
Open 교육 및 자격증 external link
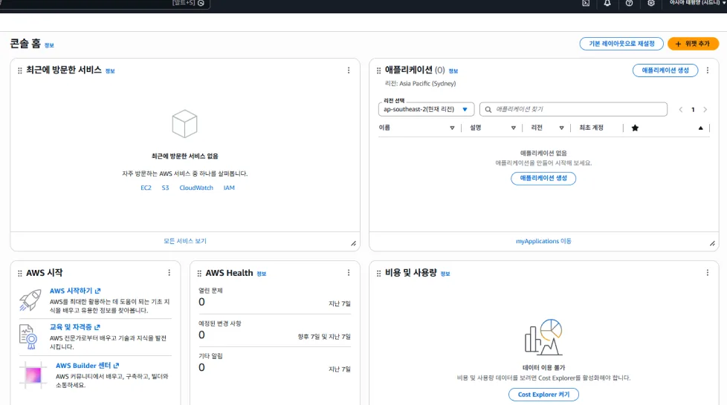click(x=74, y=327)
